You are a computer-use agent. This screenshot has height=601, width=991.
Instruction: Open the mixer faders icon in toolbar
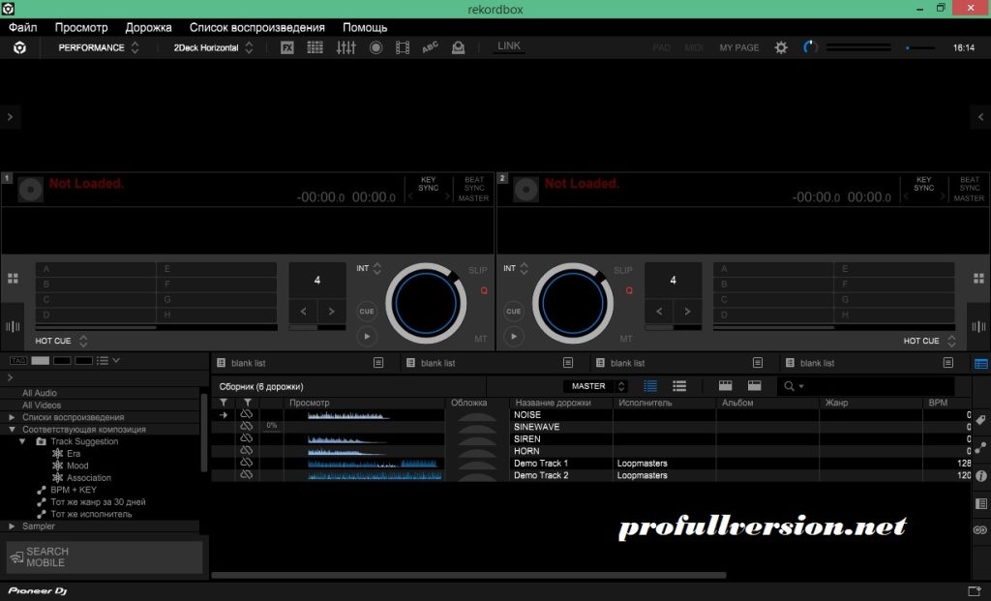pos(345,46)
